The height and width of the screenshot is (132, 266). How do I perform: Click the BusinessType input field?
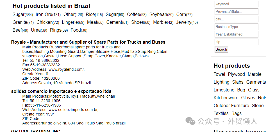pos(236,27)
